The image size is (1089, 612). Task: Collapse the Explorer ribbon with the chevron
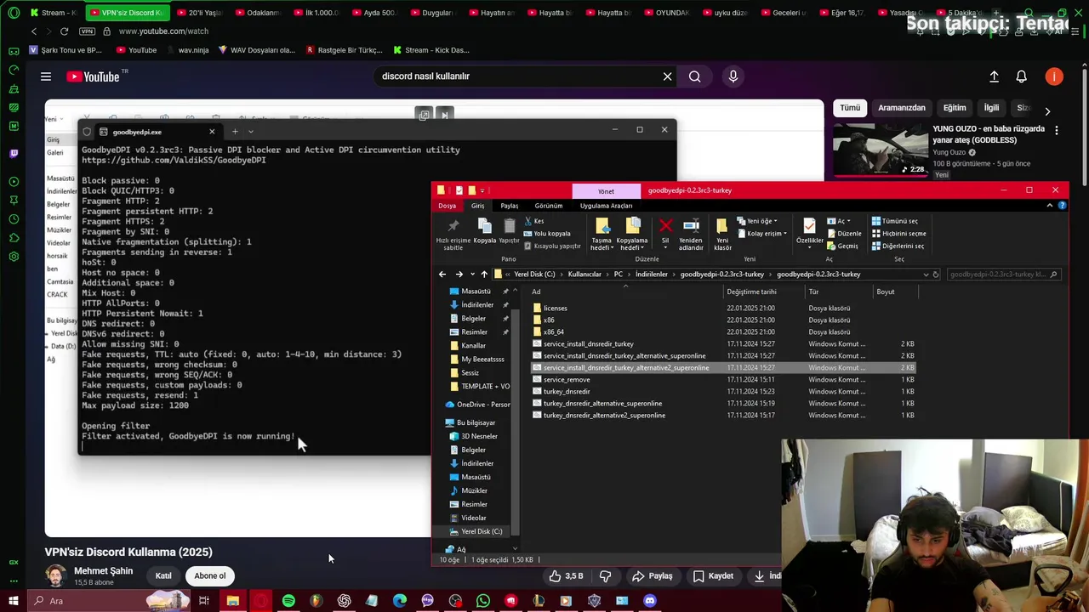[x=1050, y=206]
